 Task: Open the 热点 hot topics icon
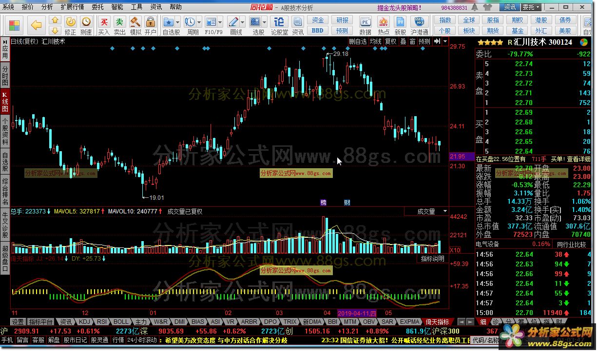pyautogui.click(x=384, y=22)
